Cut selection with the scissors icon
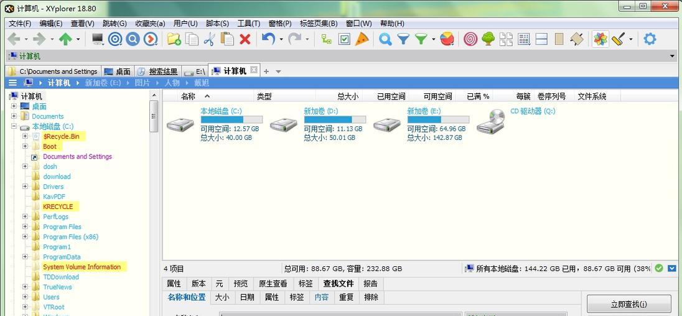 coord(209,39)
